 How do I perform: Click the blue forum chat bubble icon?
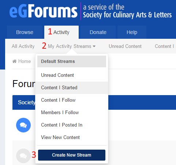click(23, 125)
